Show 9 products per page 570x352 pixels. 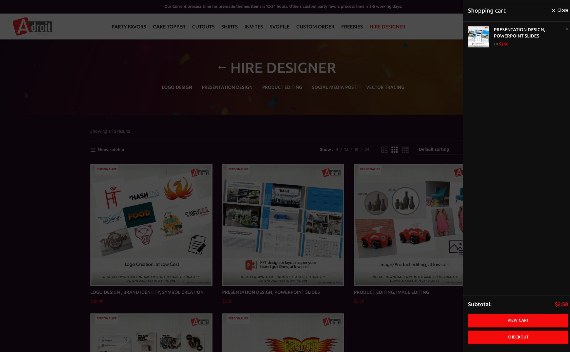[x=337, y=150]
